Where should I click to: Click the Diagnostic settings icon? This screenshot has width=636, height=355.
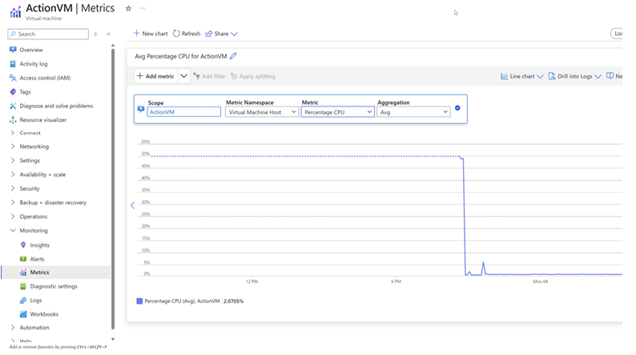pos(23,286)
